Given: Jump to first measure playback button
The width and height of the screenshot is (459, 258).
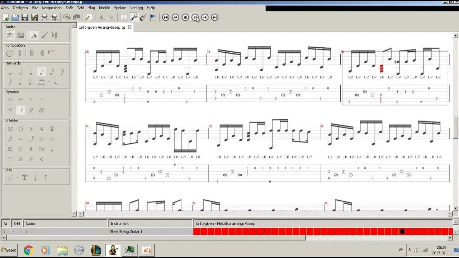Looking at the screenshot, I should click(x=165, y=17).
